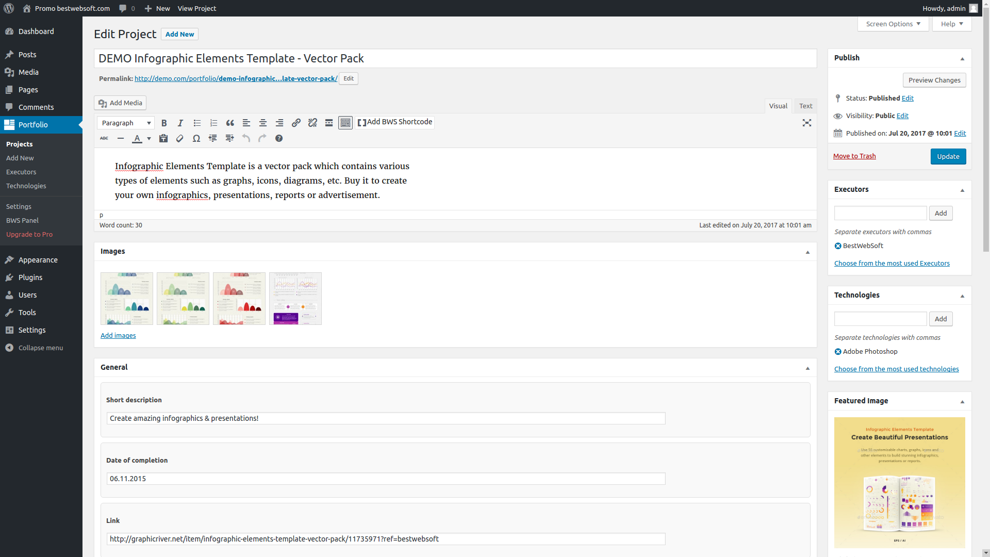Open Executors submenu item
This screenshot has height=557, width=990.
pyautogui.click(x=21, y=172)
